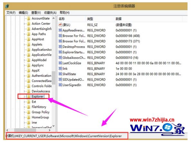
Task: Click the tree horizontal scrollbar thumb
Action: pos(25,130)
